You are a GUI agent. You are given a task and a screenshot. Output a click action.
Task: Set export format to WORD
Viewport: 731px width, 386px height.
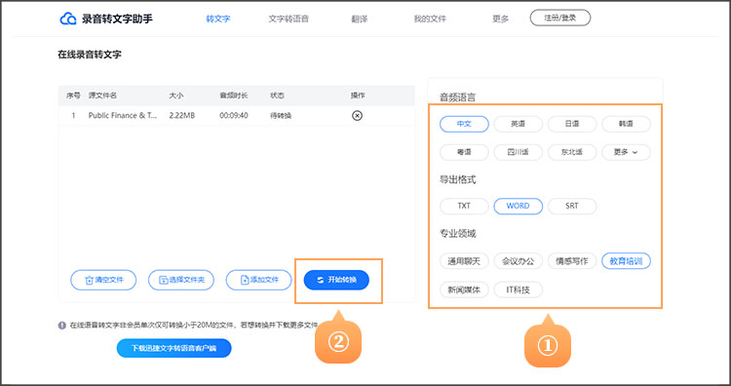519,206
